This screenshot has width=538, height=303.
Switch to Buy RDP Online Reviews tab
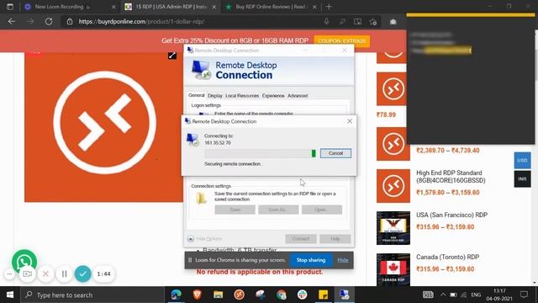271,7
